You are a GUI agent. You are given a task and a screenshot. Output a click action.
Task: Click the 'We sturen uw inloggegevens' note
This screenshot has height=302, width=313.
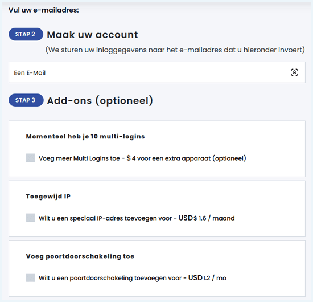175,50
